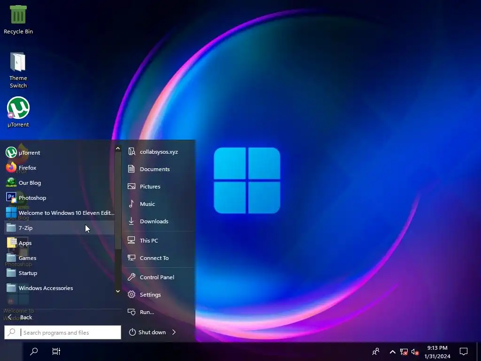Viewport: 481px width, 361px height.
Task: Focus the Search programs and files box
Action: pos(62,332)
